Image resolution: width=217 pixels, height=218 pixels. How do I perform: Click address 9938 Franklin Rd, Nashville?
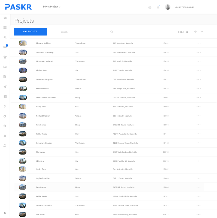(124, 161)
